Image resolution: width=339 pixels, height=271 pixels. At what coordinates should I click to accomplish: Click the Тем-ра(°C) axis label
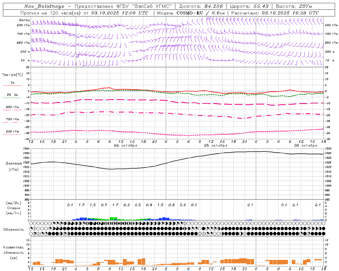(x=12, y=75)
